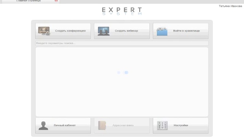Viewport: 244px width, 137px height.
Task: Open Войти в хранилище
Action: pos(181,31)
